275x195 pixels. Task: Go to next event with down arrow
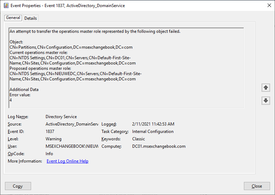click(x=266, y=100)
